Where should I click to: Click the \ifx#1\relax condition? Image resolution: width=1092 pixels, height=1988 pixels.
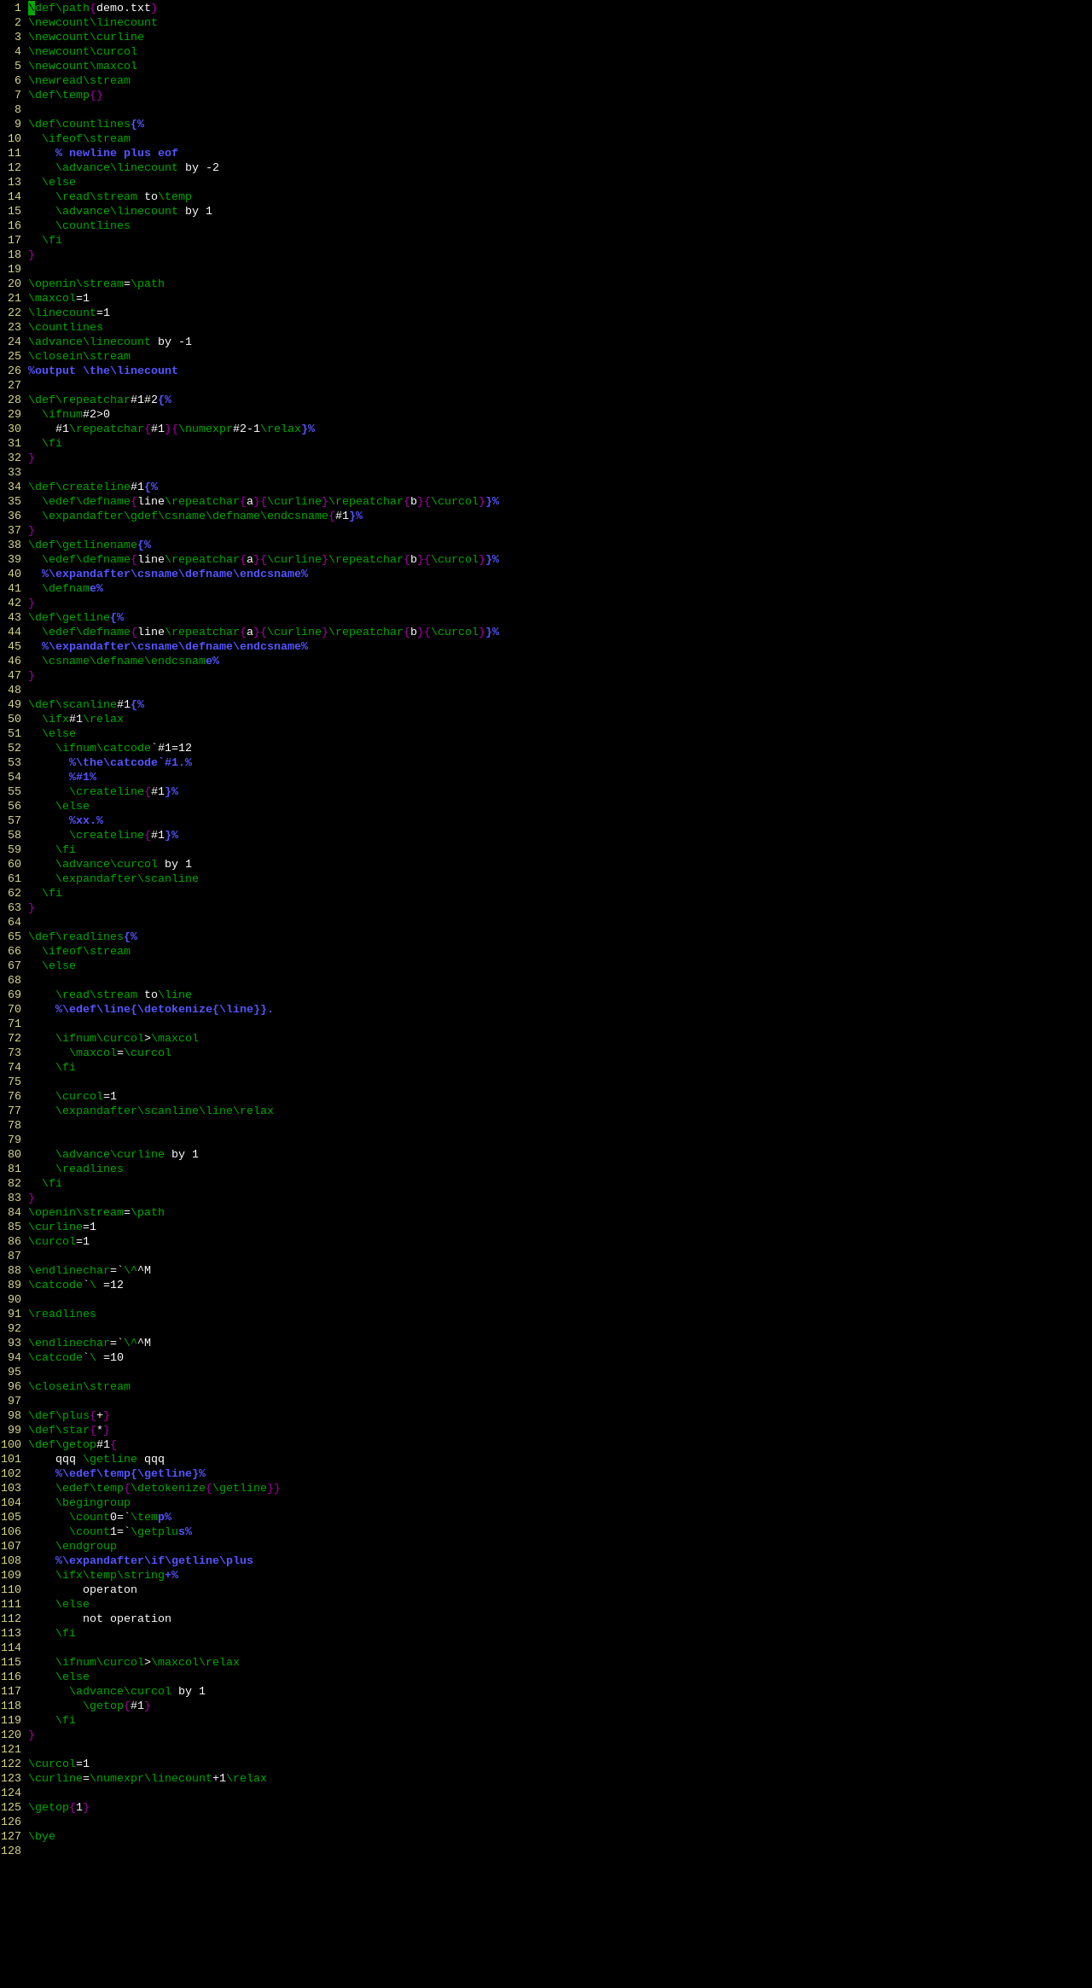[x=83, y=719]
